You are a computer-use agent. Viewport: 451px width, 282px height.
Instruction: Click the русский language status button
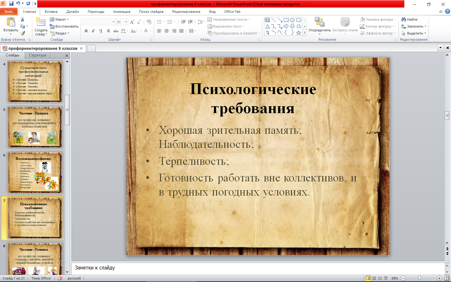point(74,278)
